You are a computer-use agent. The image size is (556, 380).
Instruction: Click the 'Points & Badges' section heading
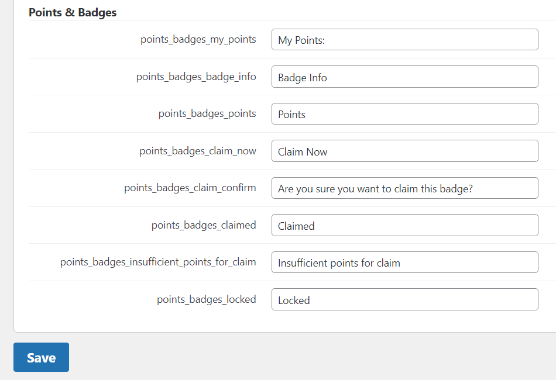click(73, 12)
